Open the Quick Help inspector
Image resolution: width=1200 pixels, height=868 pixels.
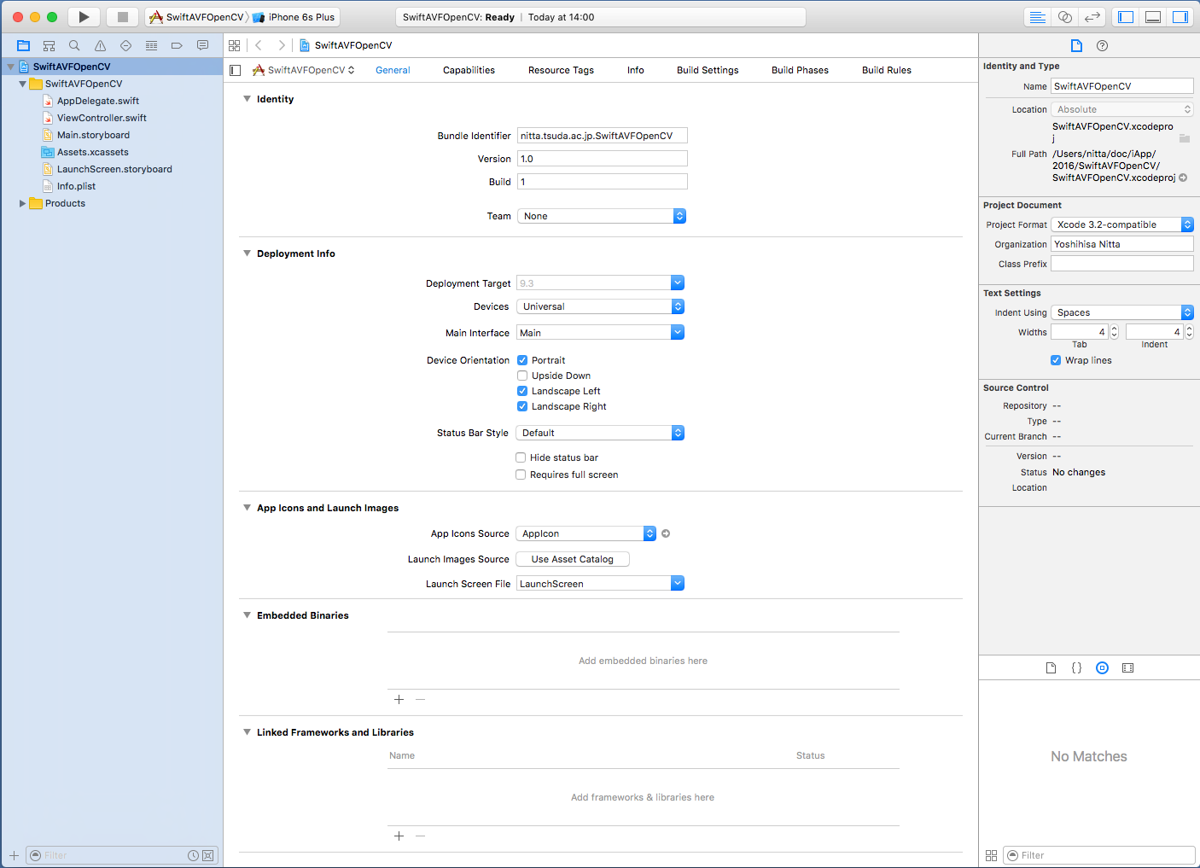pos(1102,46)
